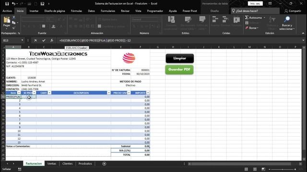The height and width of the screenshot is (172, 307).
Task: Switch to the Fórmulas ribbon tab
Action: (x=76, y=11)
